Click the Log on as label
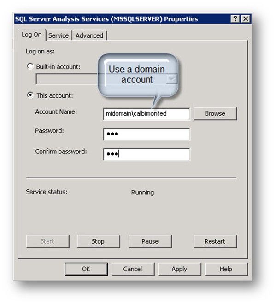This screenshot has width=276, height=305. click(40, 52)
